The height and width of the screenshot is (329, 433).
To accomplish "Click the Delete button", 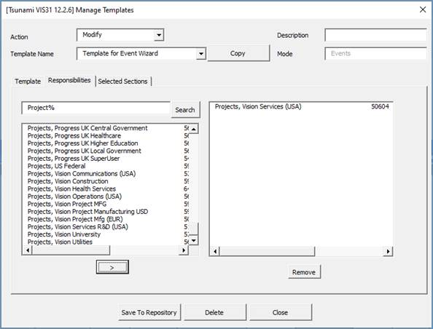I will click(x=214, y=312).
